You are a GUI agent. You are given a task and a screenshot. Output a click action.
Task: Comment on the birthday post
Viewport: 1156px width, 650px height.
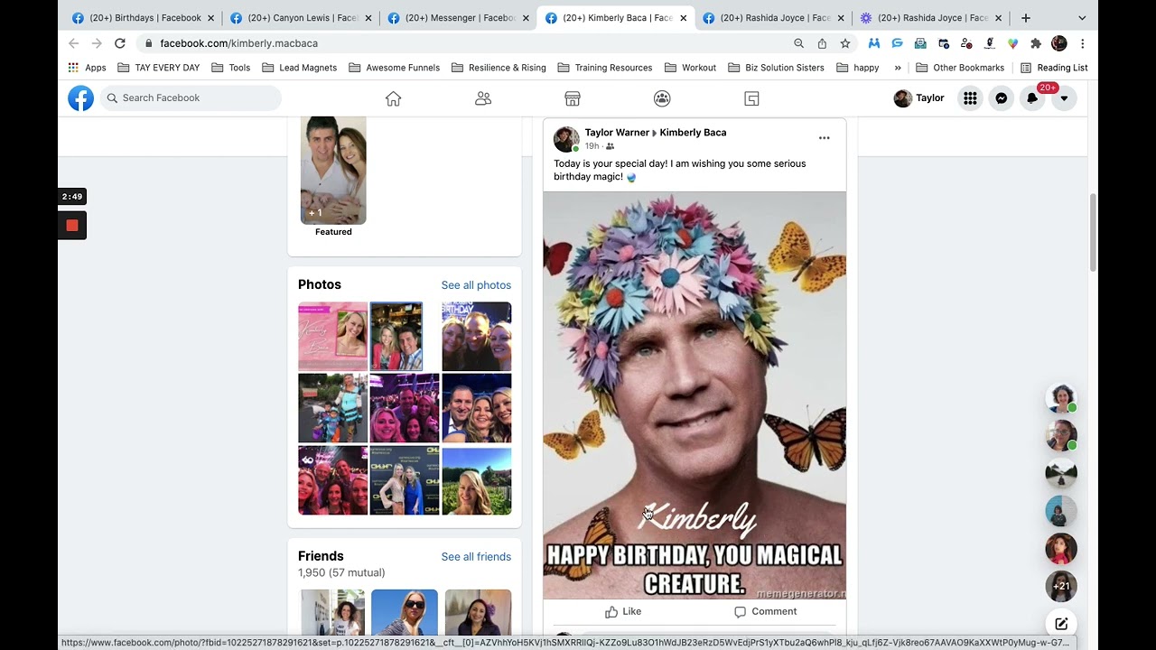(765, 611)
